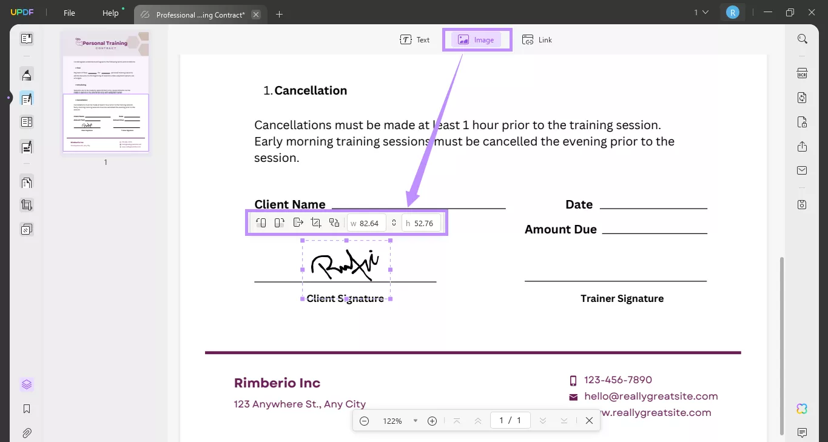Expand the 122% zoom dropdown
828x442 pixels.
point(416,421)
